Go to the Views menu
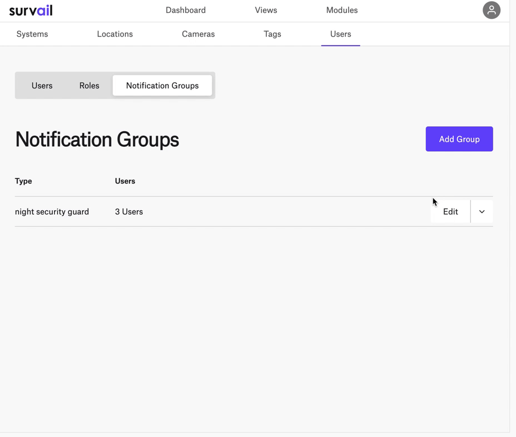This screenshot has width=516, height=437. (266, 10)
